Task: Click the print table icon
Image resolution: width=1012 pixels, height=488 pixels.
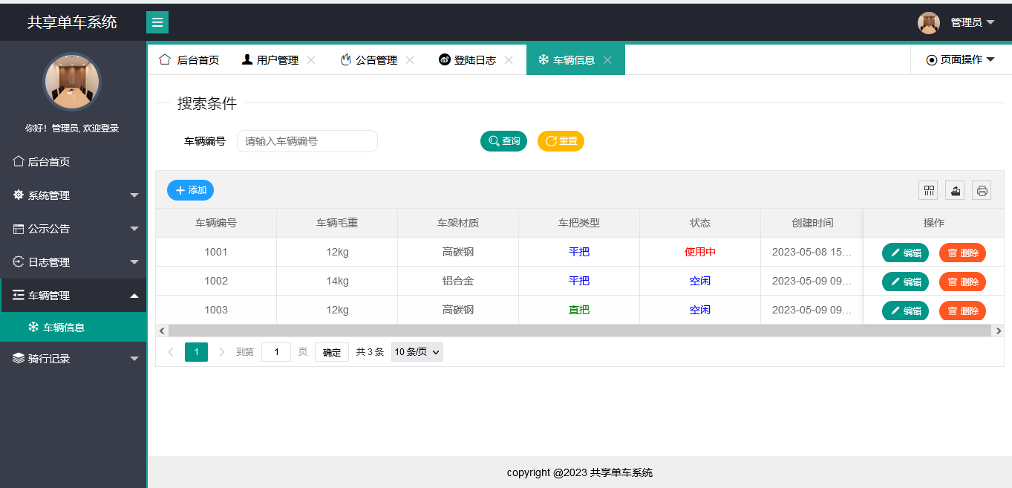Action: pos(982,190)
